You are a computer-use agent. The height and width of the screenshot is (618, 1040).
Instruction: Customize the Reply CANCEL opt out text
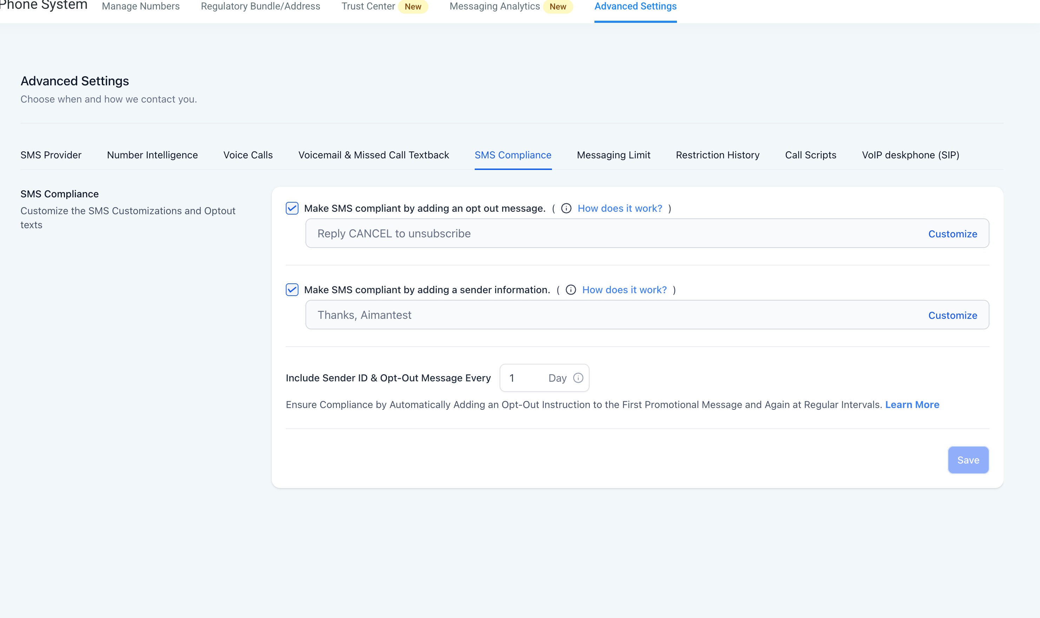click(952, 234)
